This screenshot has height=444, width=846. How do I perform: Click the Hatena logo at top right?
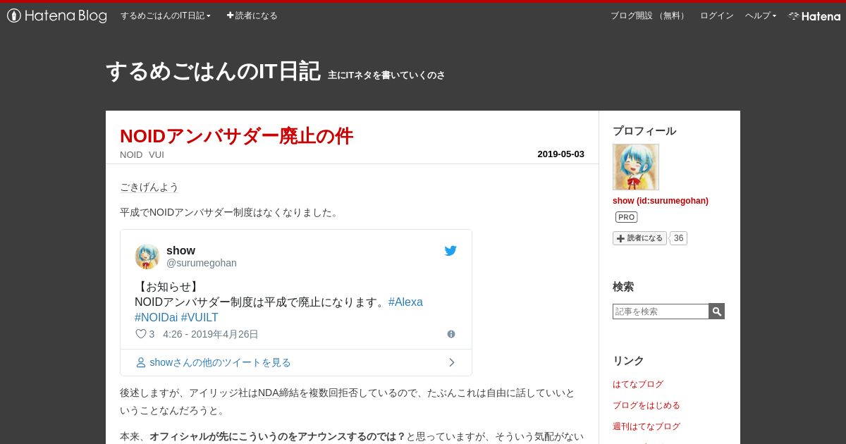[814, 16]
